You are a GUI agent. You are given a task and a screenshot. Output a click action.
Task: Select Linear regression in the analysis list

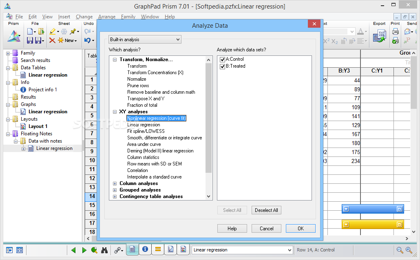tap(144, 125)
